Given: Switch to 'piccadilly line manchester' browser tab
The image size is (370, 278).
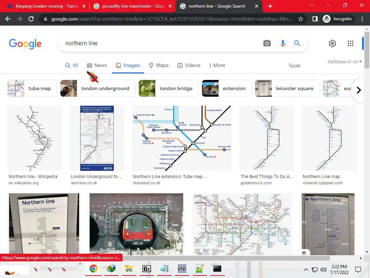Looking at the screenshot, I should pos(132,6).
